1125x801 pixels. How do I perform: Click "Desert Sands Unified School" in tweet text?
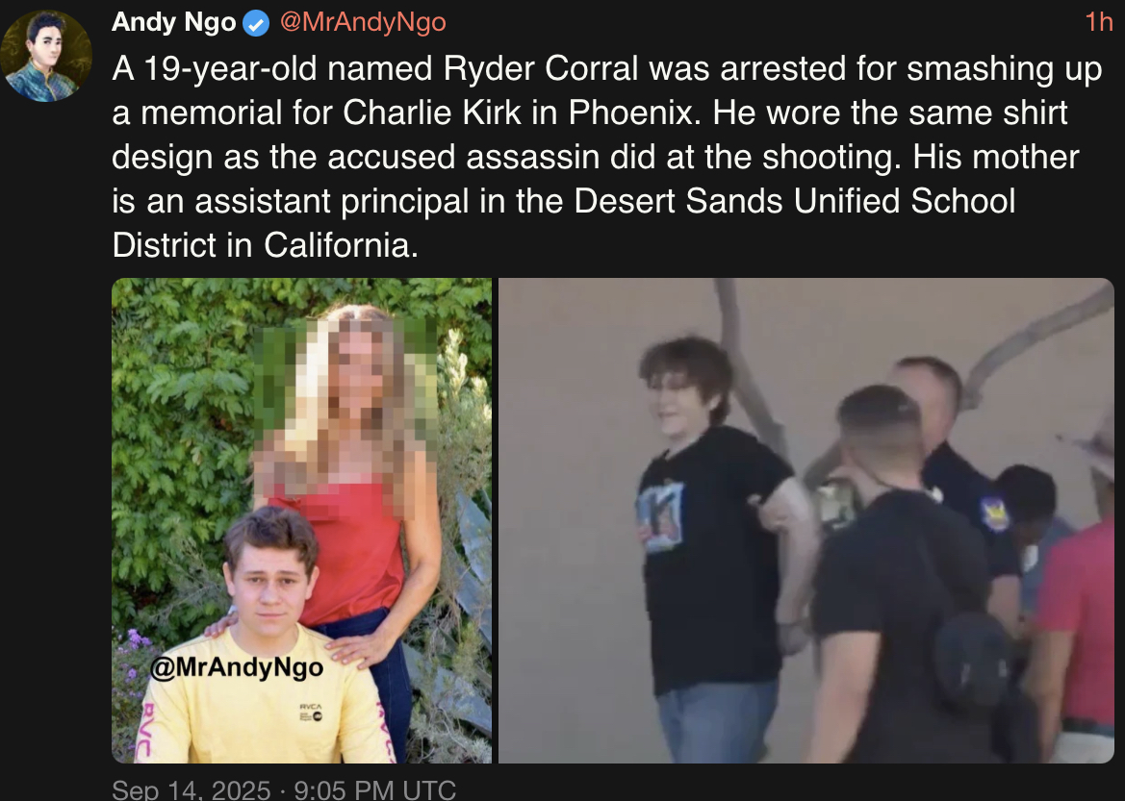(795, 201)
